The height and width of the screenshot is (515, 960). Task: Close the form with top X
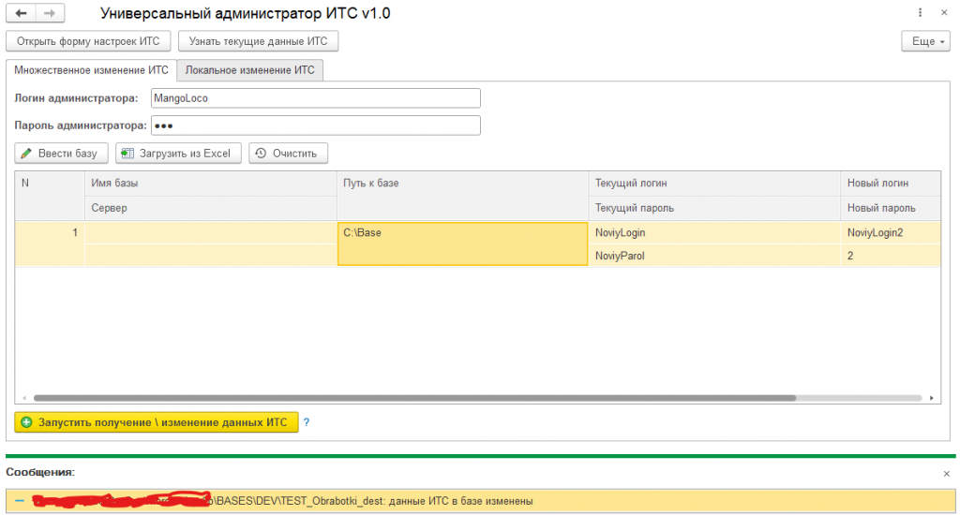click(944, 12)
